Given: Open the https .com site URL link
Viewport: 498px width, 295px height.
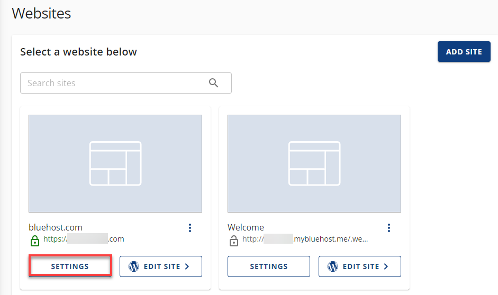Looking at the screenshot, I should 84,239.
